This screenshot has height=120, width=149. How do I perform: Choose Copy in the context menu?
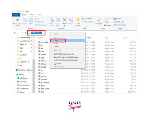pyautogui.click(x=67, y=40)
